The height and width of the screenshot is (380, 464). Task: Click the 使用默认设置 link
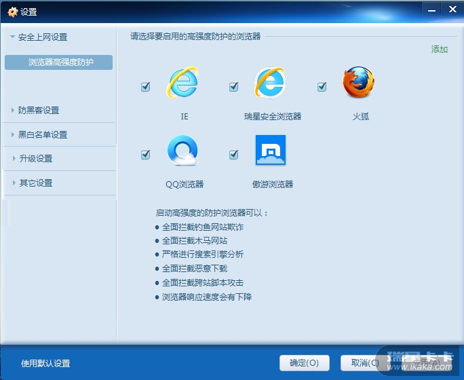pos(45,363)
